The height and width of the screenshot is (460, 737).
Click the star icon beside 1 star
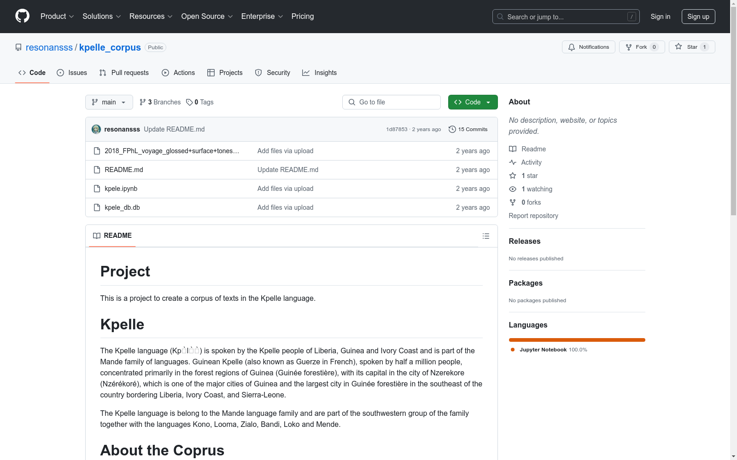coord(513,176)
